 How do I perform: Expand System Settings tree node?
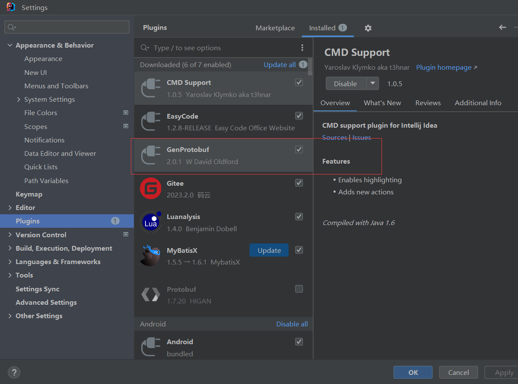pyautogui.click(x=19, y=100)
